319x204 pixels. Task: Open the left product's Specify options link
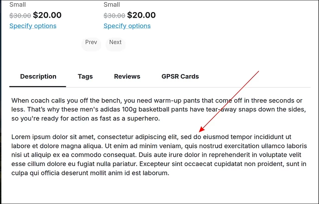click(33, 26)
